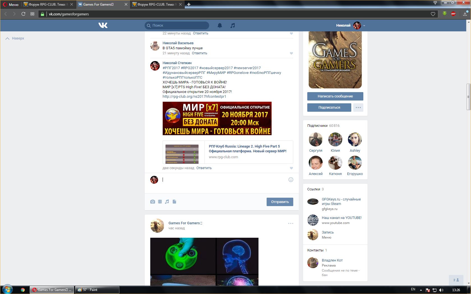Click the Написать сообщение button
Screen dimensions: 471x294
pos(335,96)
